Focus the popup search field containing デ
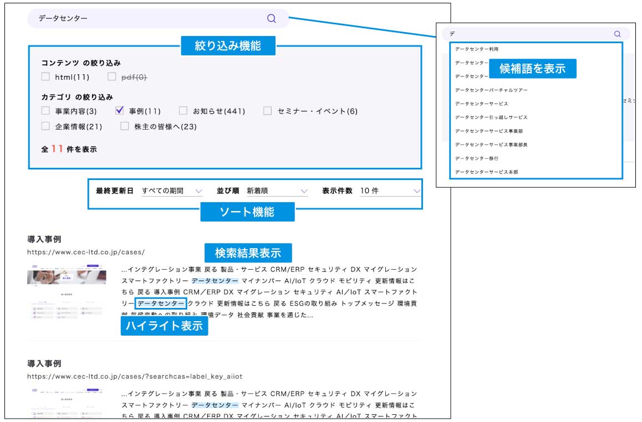This screenshot has height=422, width=642. (536, 34)
